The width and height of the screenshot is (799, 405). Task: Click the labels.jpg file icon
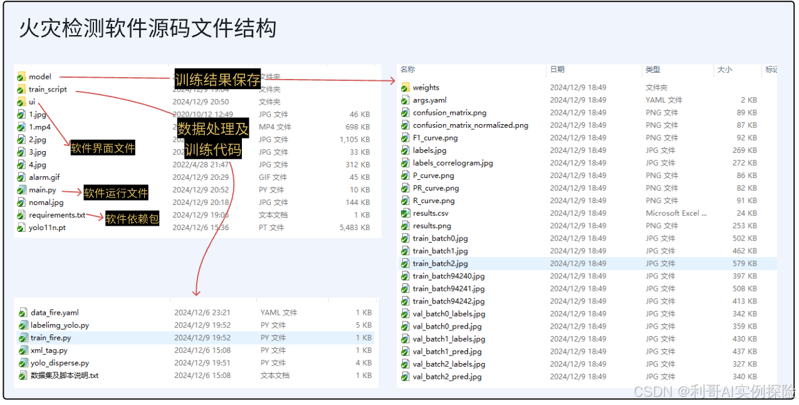point(405,150)
